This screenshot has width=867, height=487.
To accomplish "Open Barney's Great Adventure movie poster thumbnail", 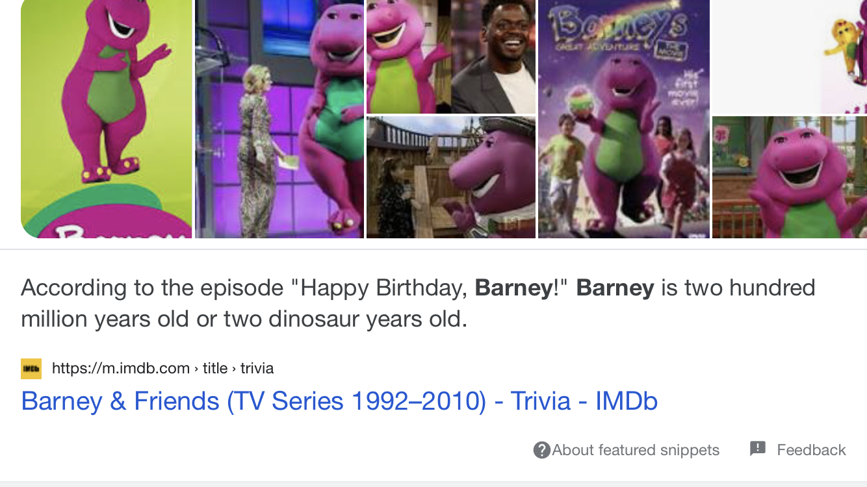I will [624, 119].
